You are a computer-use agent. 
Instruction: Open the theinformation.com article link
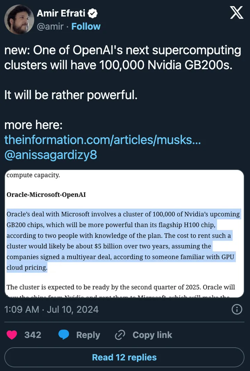[x=103, y=140]
